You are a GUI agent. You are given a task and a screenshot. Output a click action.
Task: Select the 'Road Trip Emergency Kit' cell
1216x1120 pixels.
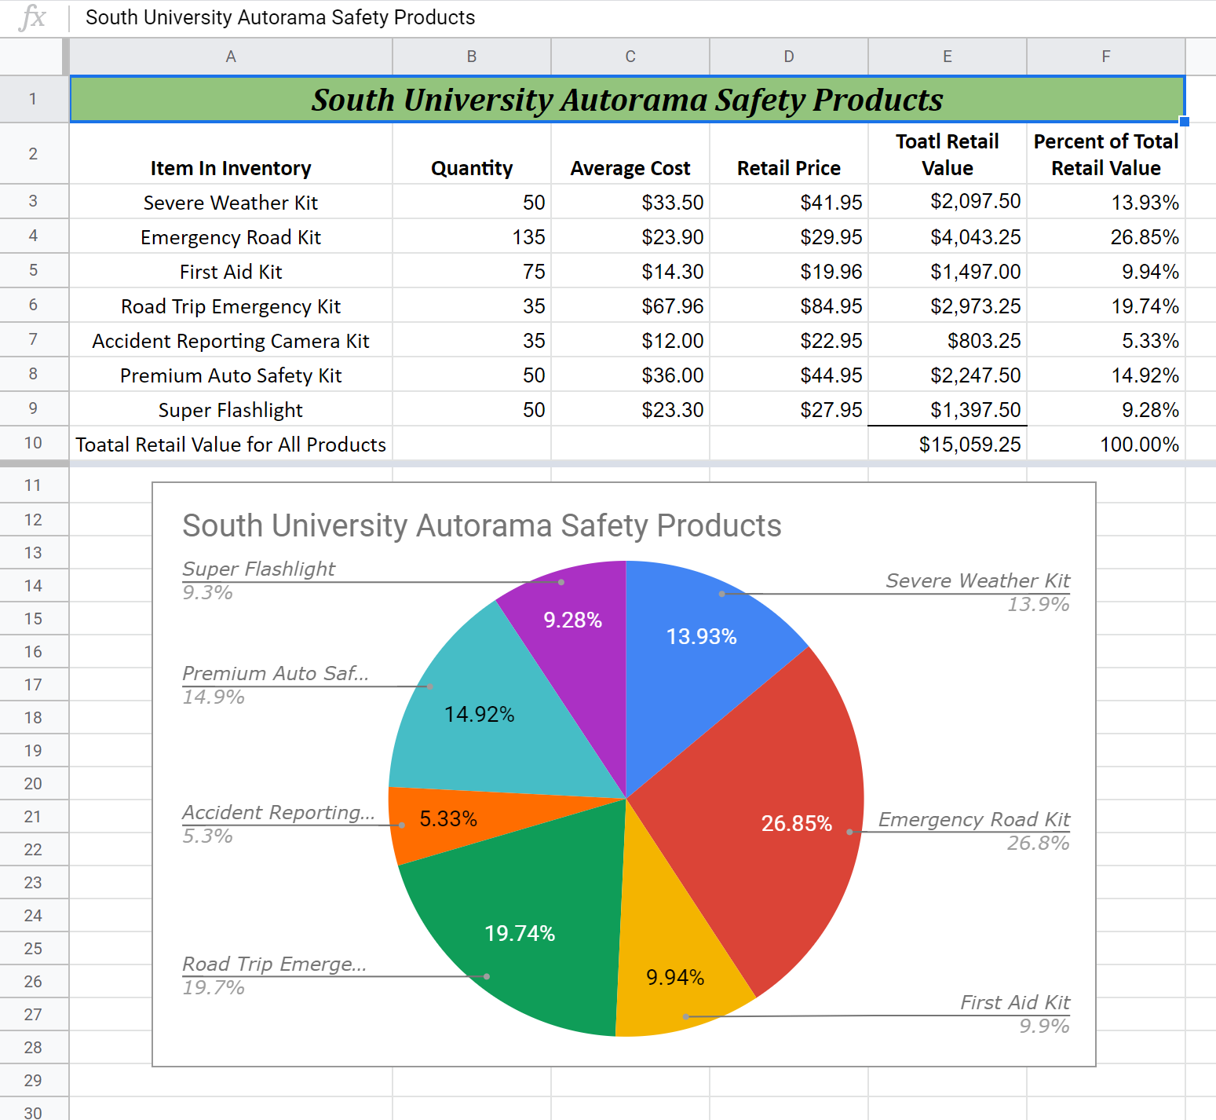point(231,306)
